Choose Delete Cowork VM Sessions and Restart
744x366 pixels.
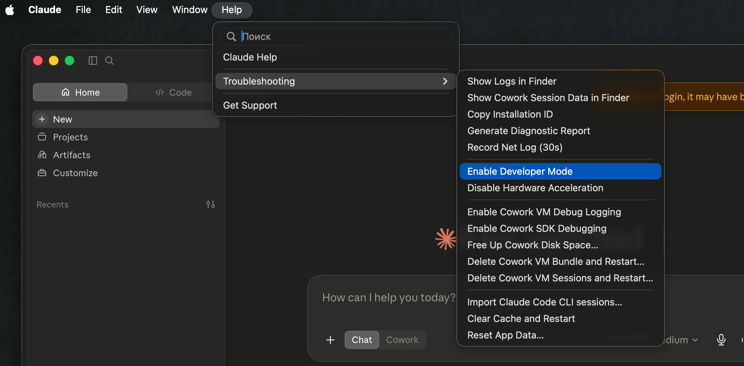click(x=560, y=278)
